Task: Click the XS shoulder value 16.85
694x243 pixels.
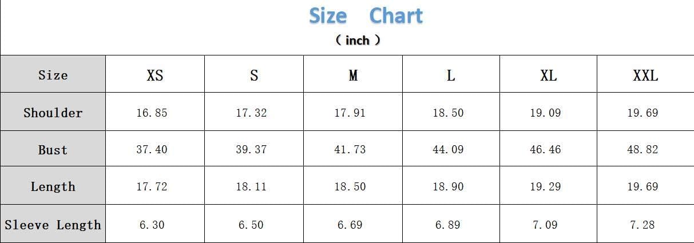Action: point(152,113)
